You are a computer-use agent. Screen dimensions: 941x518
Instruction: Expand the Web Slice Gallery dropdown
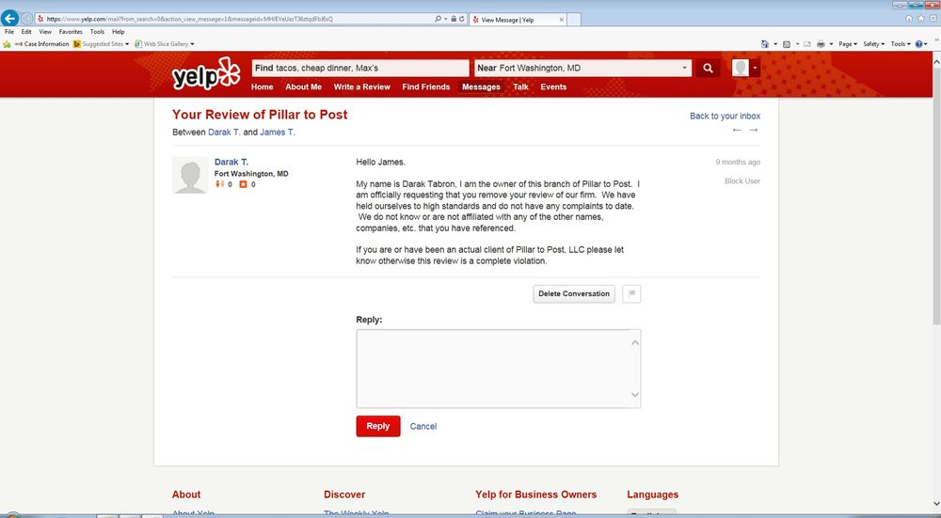pyautogui.click(x=192, y=44)
